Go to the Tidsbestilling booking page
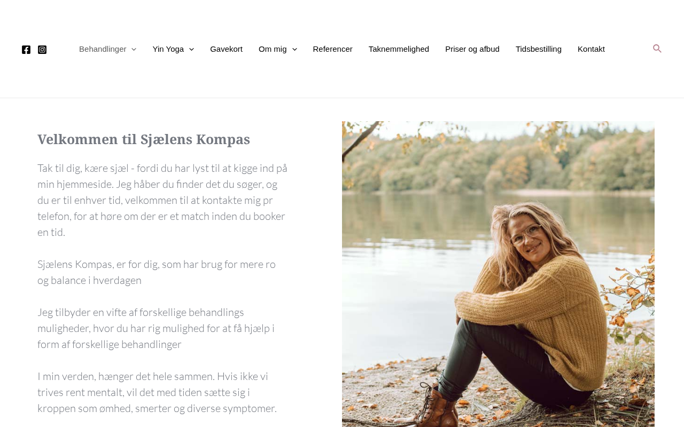 [x=539, y=49]
